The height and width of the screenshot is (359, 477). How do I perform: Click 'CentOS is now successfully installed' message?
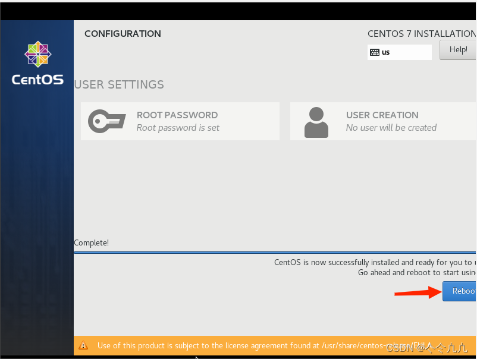click(375, 262)
